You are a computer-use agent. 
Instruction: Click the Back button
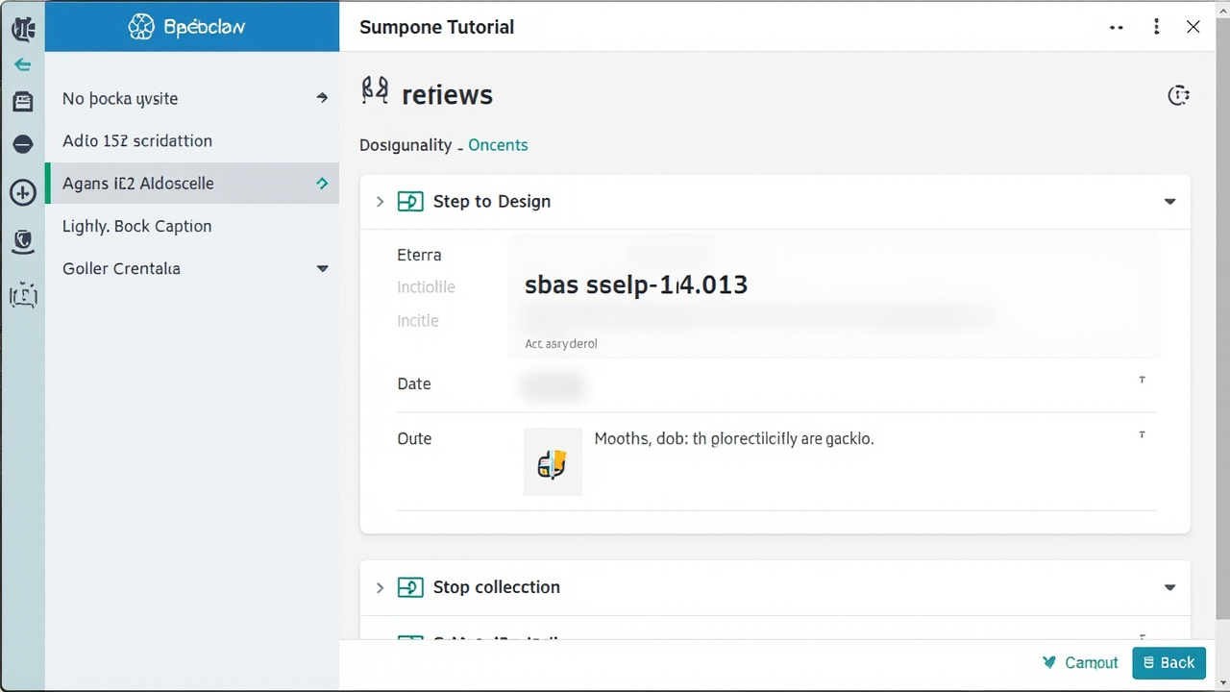tap(1168, 662)
